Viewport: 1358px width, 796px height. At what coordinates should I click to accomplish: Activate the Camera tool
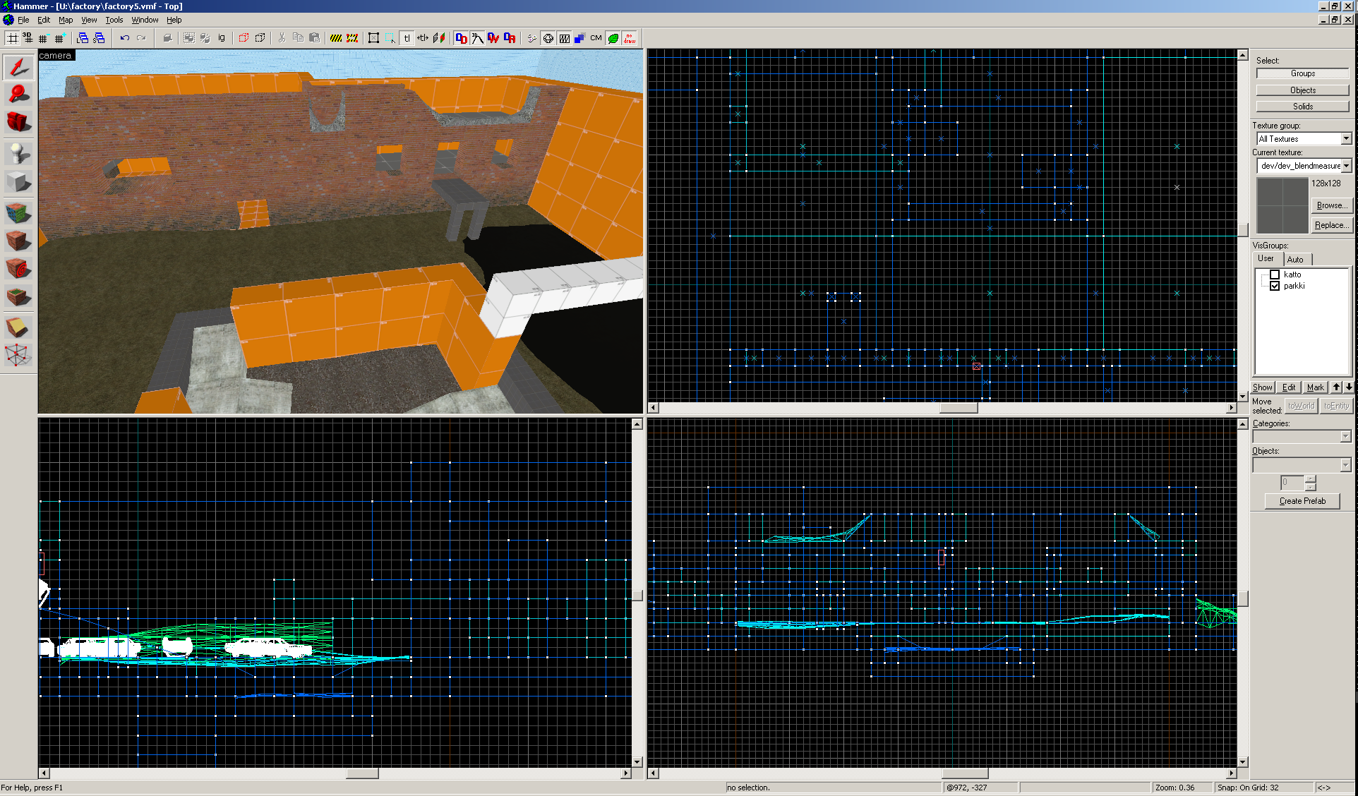18,121
